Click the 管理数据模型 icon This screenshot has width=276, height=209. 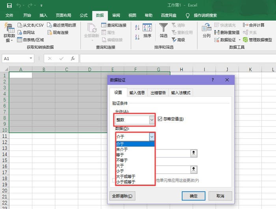pos(246,40)
